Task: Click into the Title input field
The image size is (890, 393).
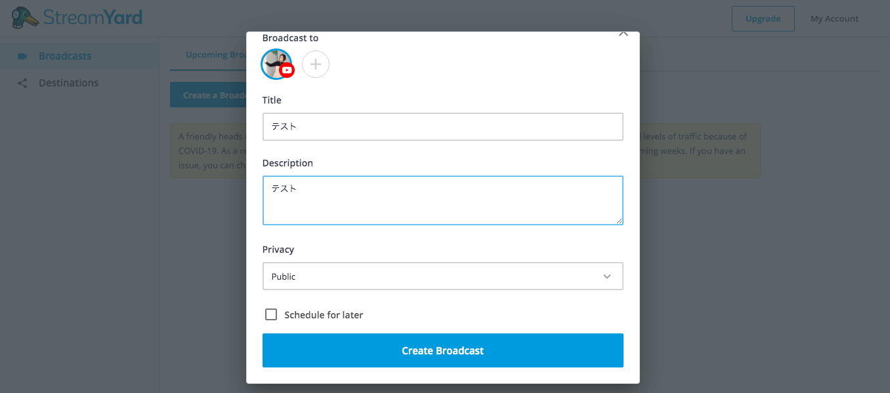Action: (443, 126)
